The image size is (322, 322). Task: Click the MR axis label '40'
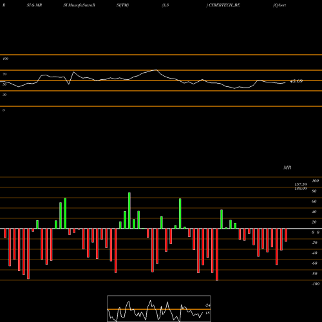314,212
